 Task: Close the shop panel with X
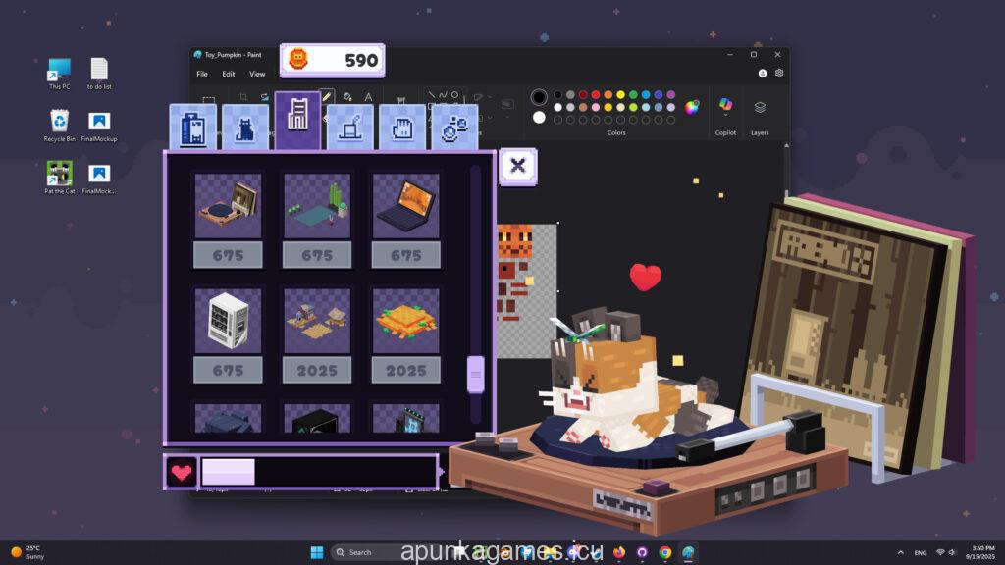click(x=518, y=167)
